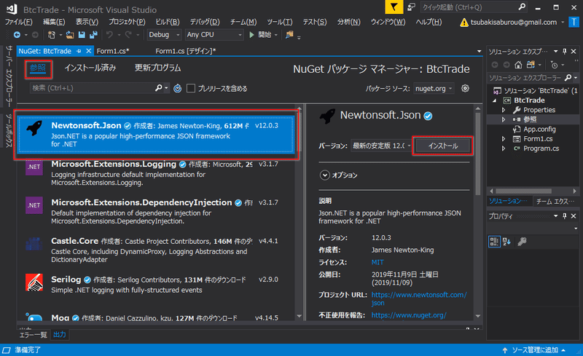Click the account warning triangle icon
The width and height of the screenshot is (583, 356).
click(464, 23)
